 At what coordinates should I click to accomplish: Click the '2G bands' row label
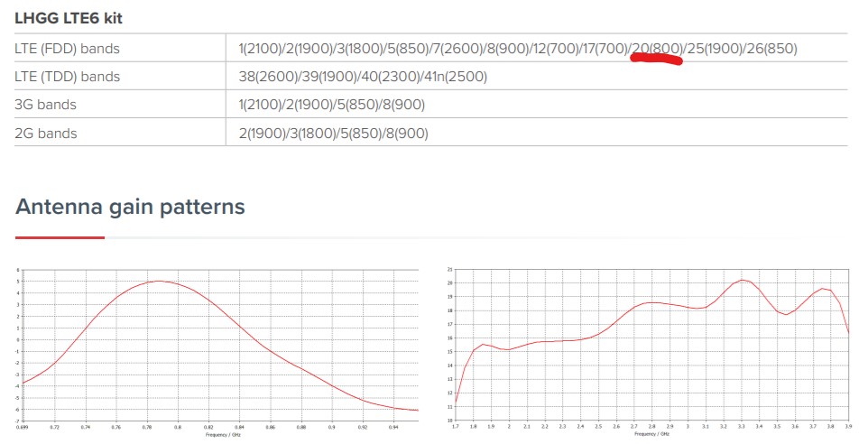pyautogui.click(x=45, y=134)
